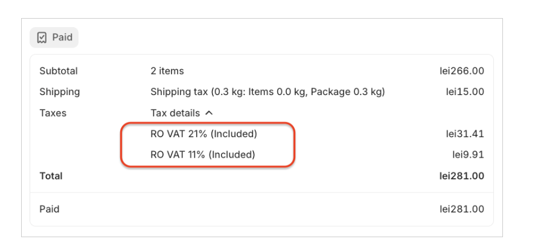Viewport: 541px width, 242px height.
Task: Click the lei31.41 tax amount
Action: pos(465,134)
